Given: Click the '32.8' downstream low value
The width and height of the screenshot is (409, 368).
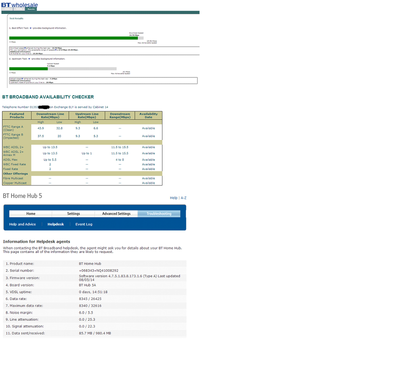Looking at the screenshot, I should pyautogui.click(x=59, y=128).
